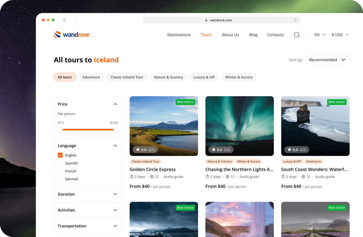This screenshot has width=363, height=237.
Task: Uncheck the English language checkbox
Action: click(60, 155)
